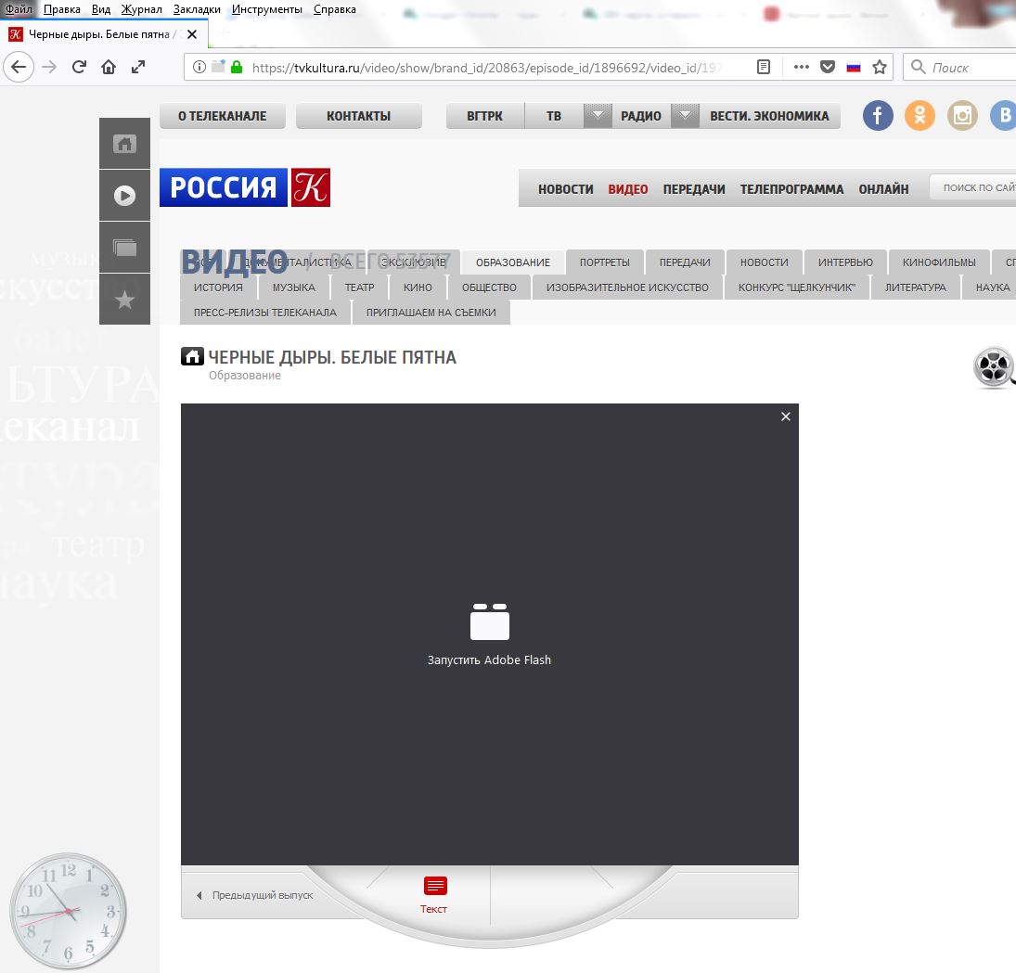Screen dimensions: 1016x973
Task: Select ПРЕСС-РЕЛИЗЫ ТЕЛЕКАНАЛА tab
Action: [x=265, y=313]
